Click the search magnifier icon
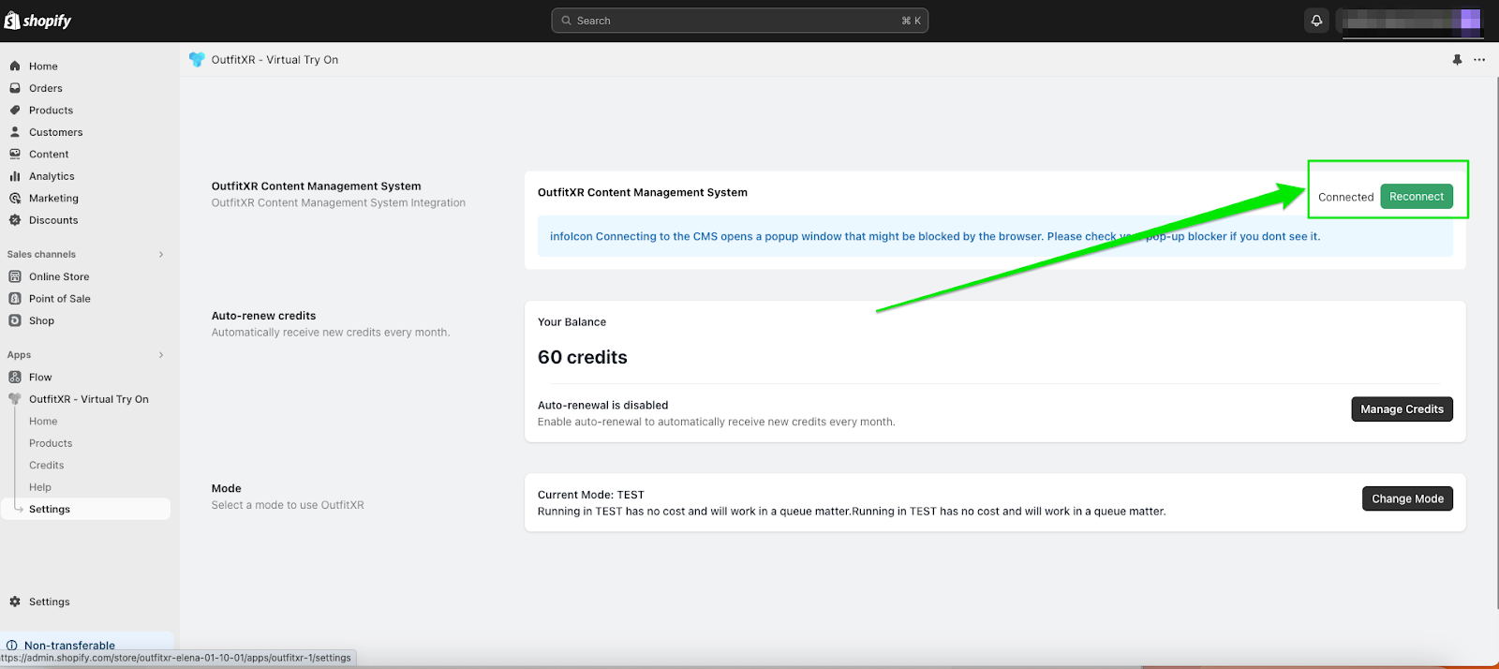This screenshot has width=1499, height=669. (x=566, y=21)
